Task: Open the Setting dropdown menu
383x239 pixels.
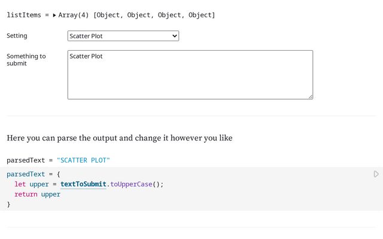Action: 123,36
